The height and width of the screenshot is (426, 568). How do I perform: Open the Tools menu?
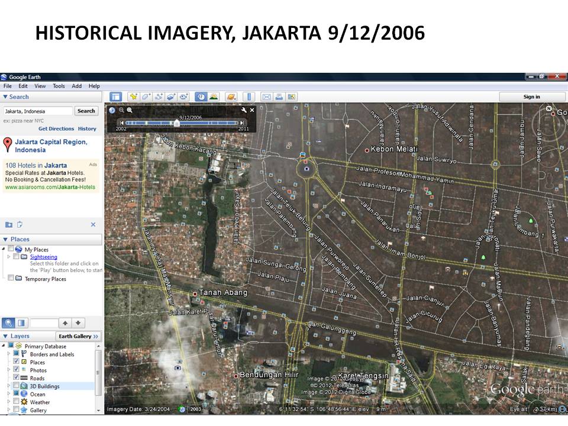59,86
